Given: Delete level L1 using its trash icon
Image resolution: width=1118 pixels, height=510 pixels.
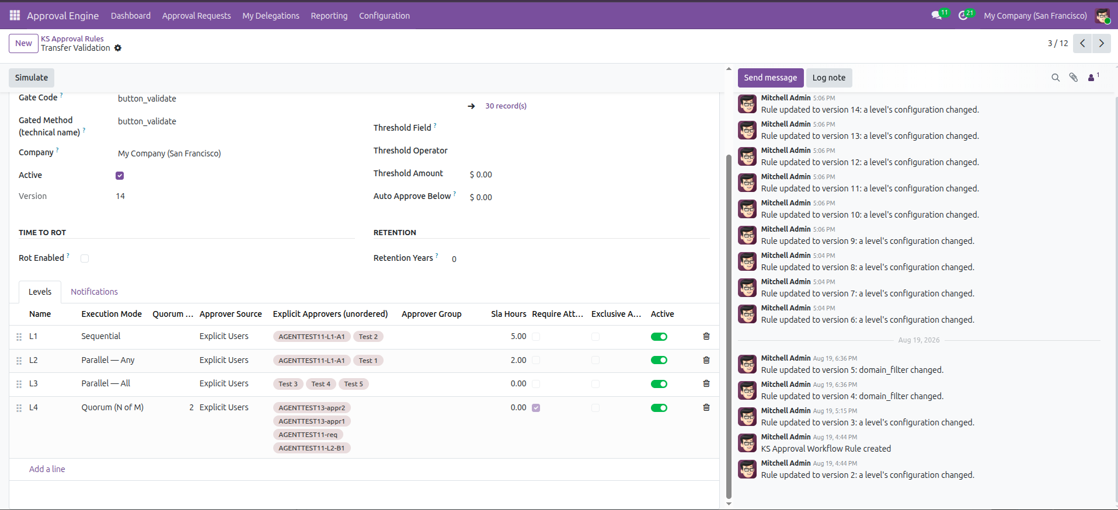Looking at the screenshot, I should [x=706, y=336].
